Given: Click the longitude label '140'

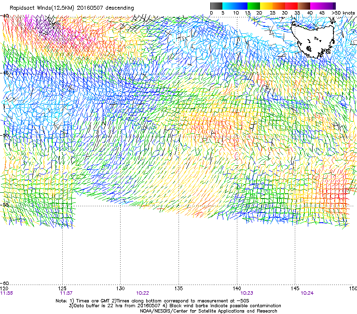Looking at the screenshot, I should coord(237,288).
